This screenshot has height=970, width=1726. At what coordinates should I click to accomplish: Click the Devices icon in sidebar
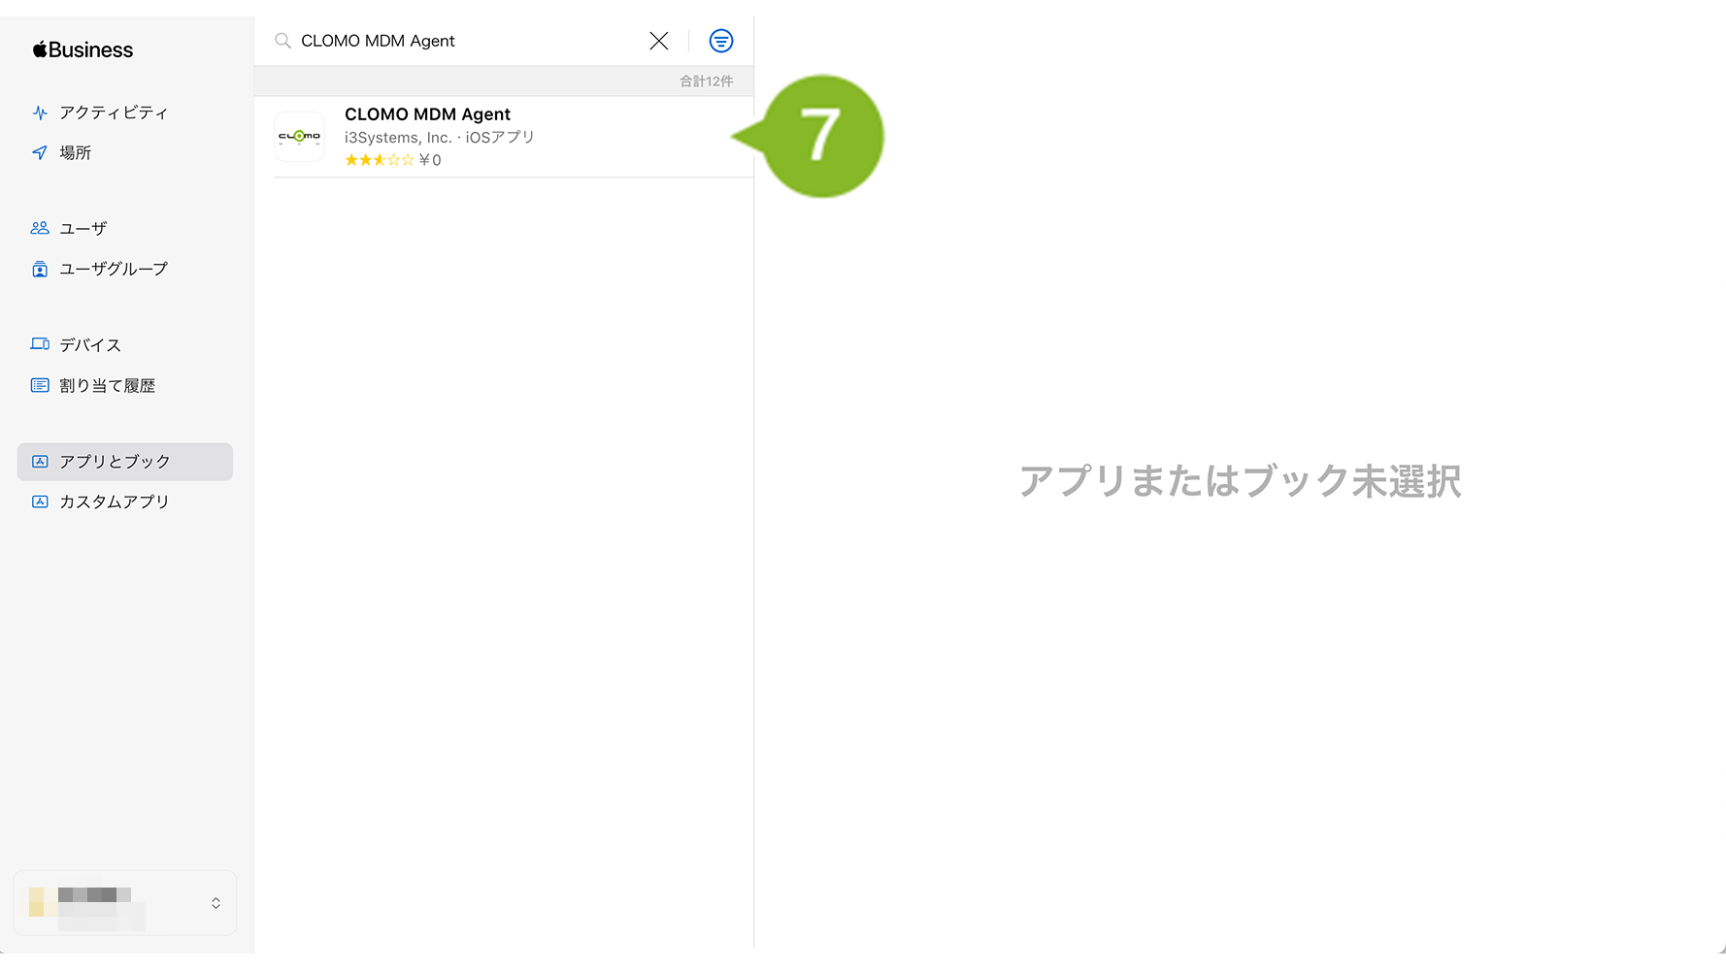40,344
